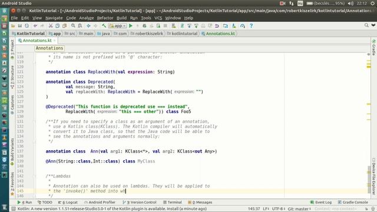377x212 pixels.
Task: Click the system volume icon
Action: [350, 4]
